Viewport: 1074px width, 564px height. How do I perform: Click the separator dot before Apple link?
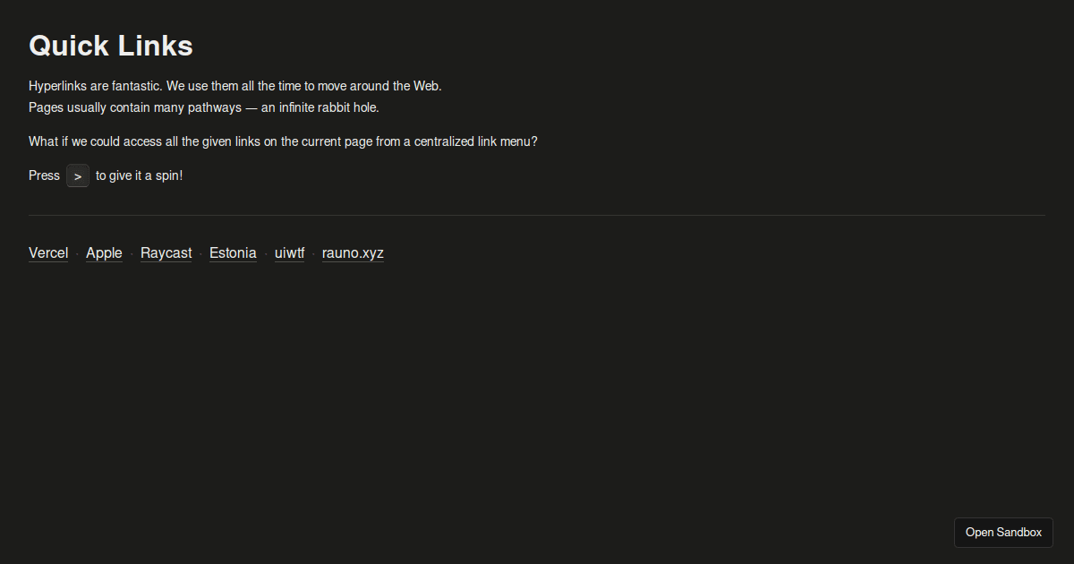point(77,254)
